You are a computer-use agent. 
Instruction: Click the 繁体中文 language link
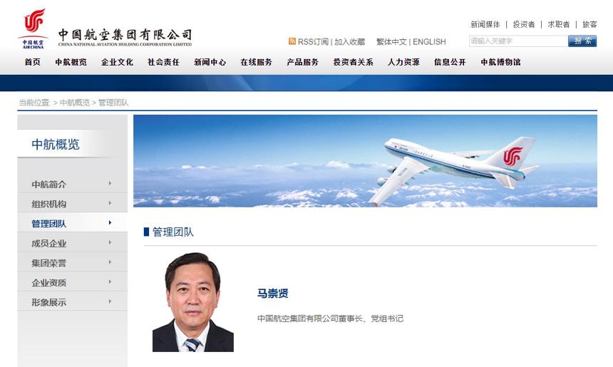391,41
